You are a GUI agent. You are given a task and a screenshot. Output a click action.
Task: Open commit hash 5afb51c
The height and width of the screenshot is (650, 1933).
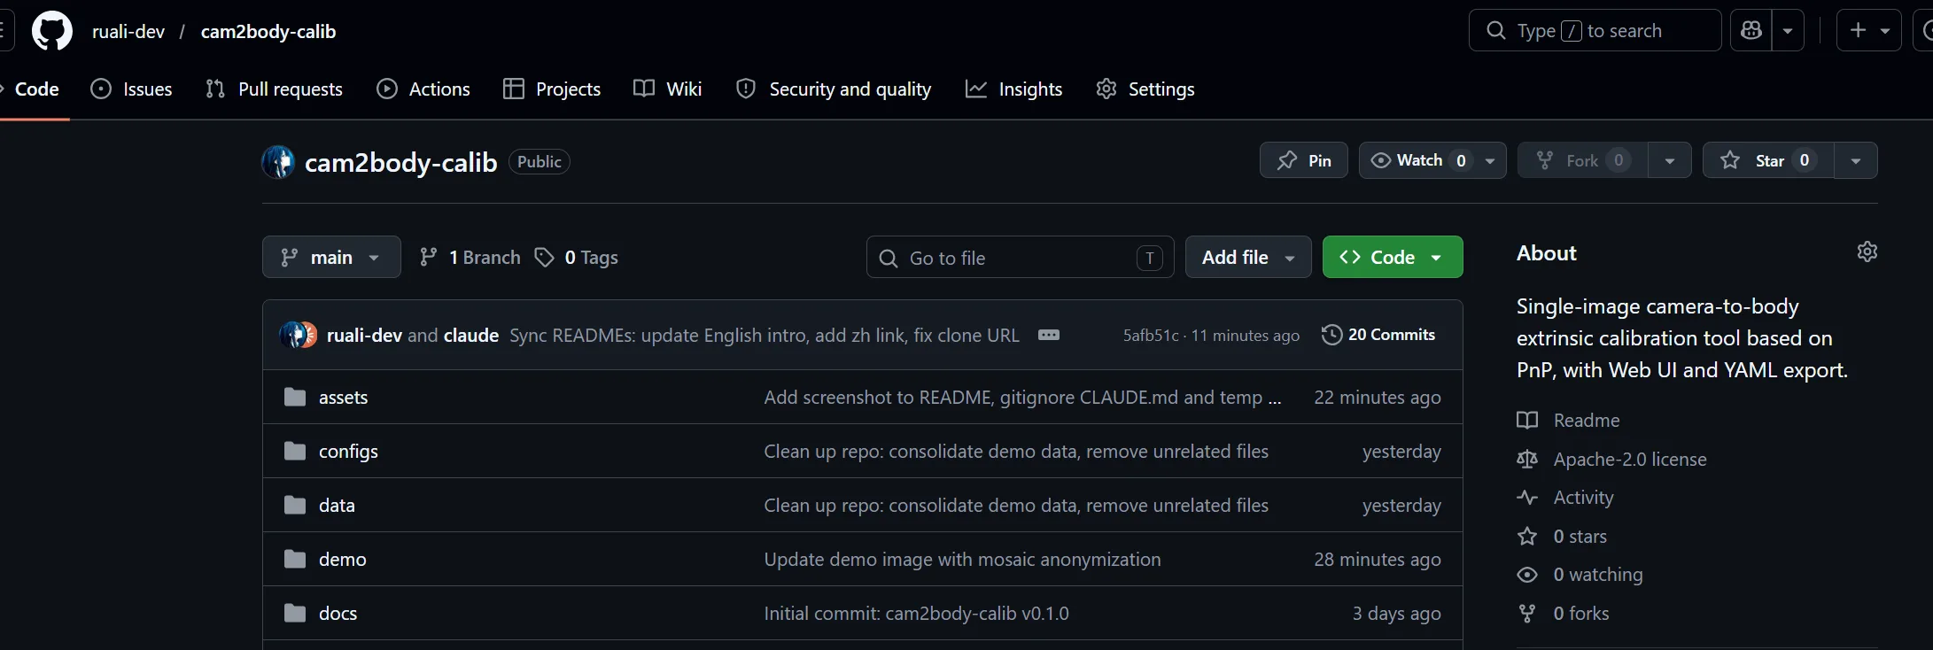click(x=1151, y=335)
